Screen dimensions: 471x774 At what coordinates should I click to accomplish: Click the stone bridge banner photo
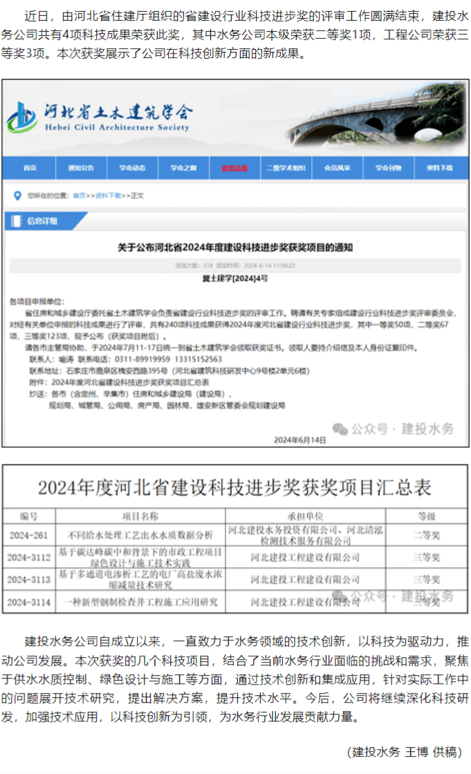(x=367, y=118)
